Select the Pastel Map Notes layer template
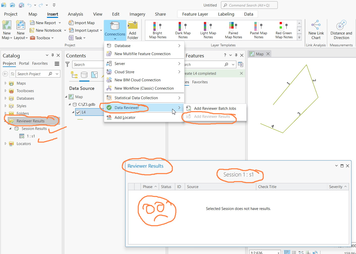 (x=259, y=30)
